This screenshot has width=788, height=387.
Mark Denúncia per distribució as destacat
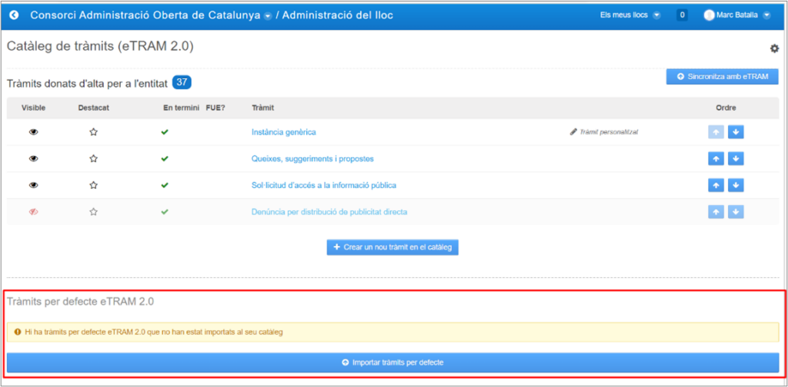93,212
